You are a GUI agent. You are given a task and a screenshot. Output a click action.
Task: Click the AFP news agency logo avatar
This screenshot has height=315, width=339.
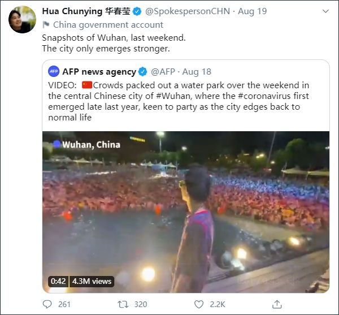click(x=54, y=72)
